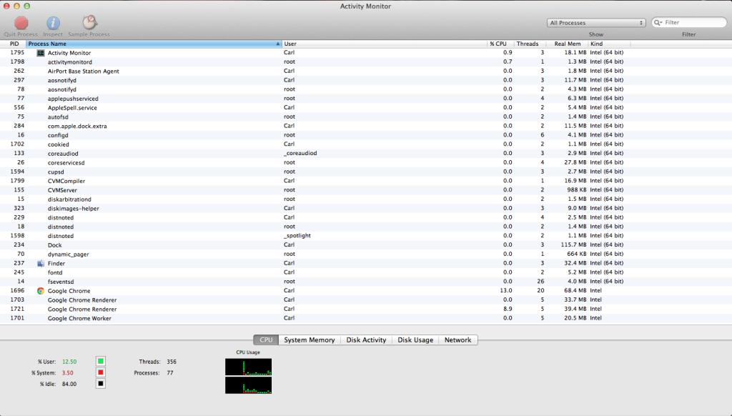Click the red % System color swatch
The width and height of the screenshot is (732, 416).
pyautogui.click(x=100, y=372)
